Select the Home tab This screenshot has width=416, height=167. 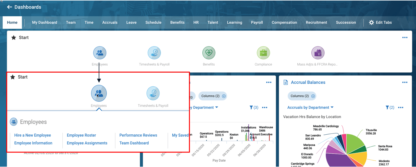tap(12, 23)
